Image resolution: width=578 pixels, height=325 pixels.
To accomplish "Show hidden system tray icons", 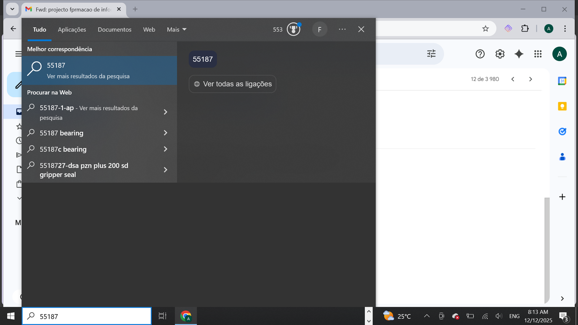I will (x=427, y=316).
